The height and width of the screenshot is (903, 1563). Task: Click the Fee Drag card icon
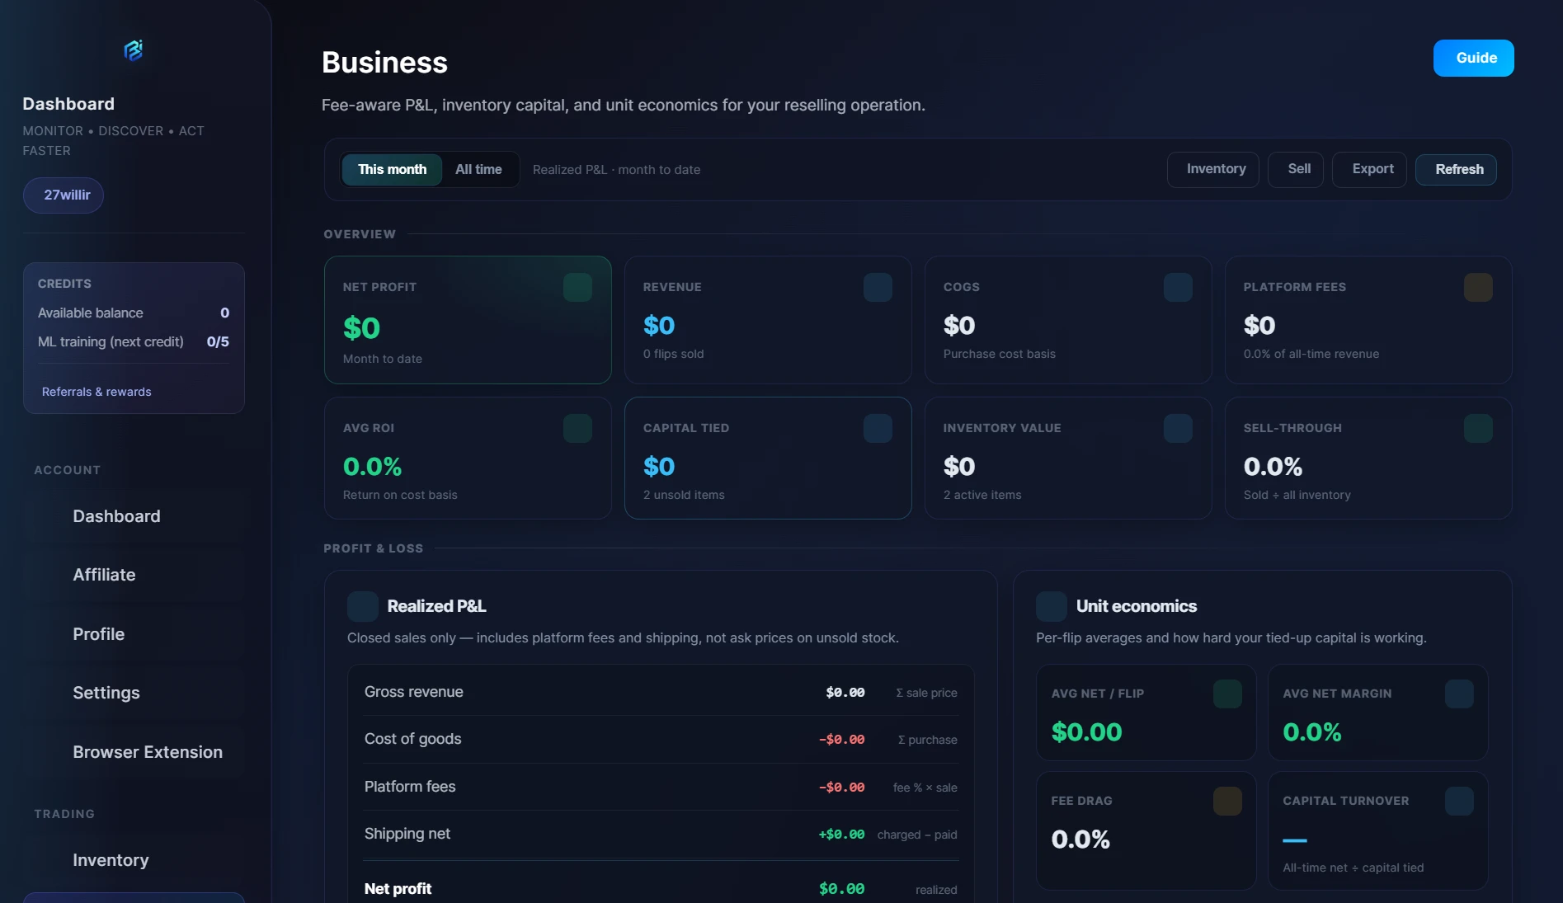1227,801
